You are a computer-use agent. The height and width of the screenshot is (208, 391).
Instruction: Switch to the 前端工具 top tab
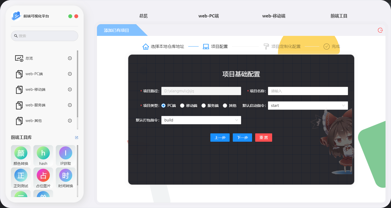pyautogui.click(x=339, y=16)
